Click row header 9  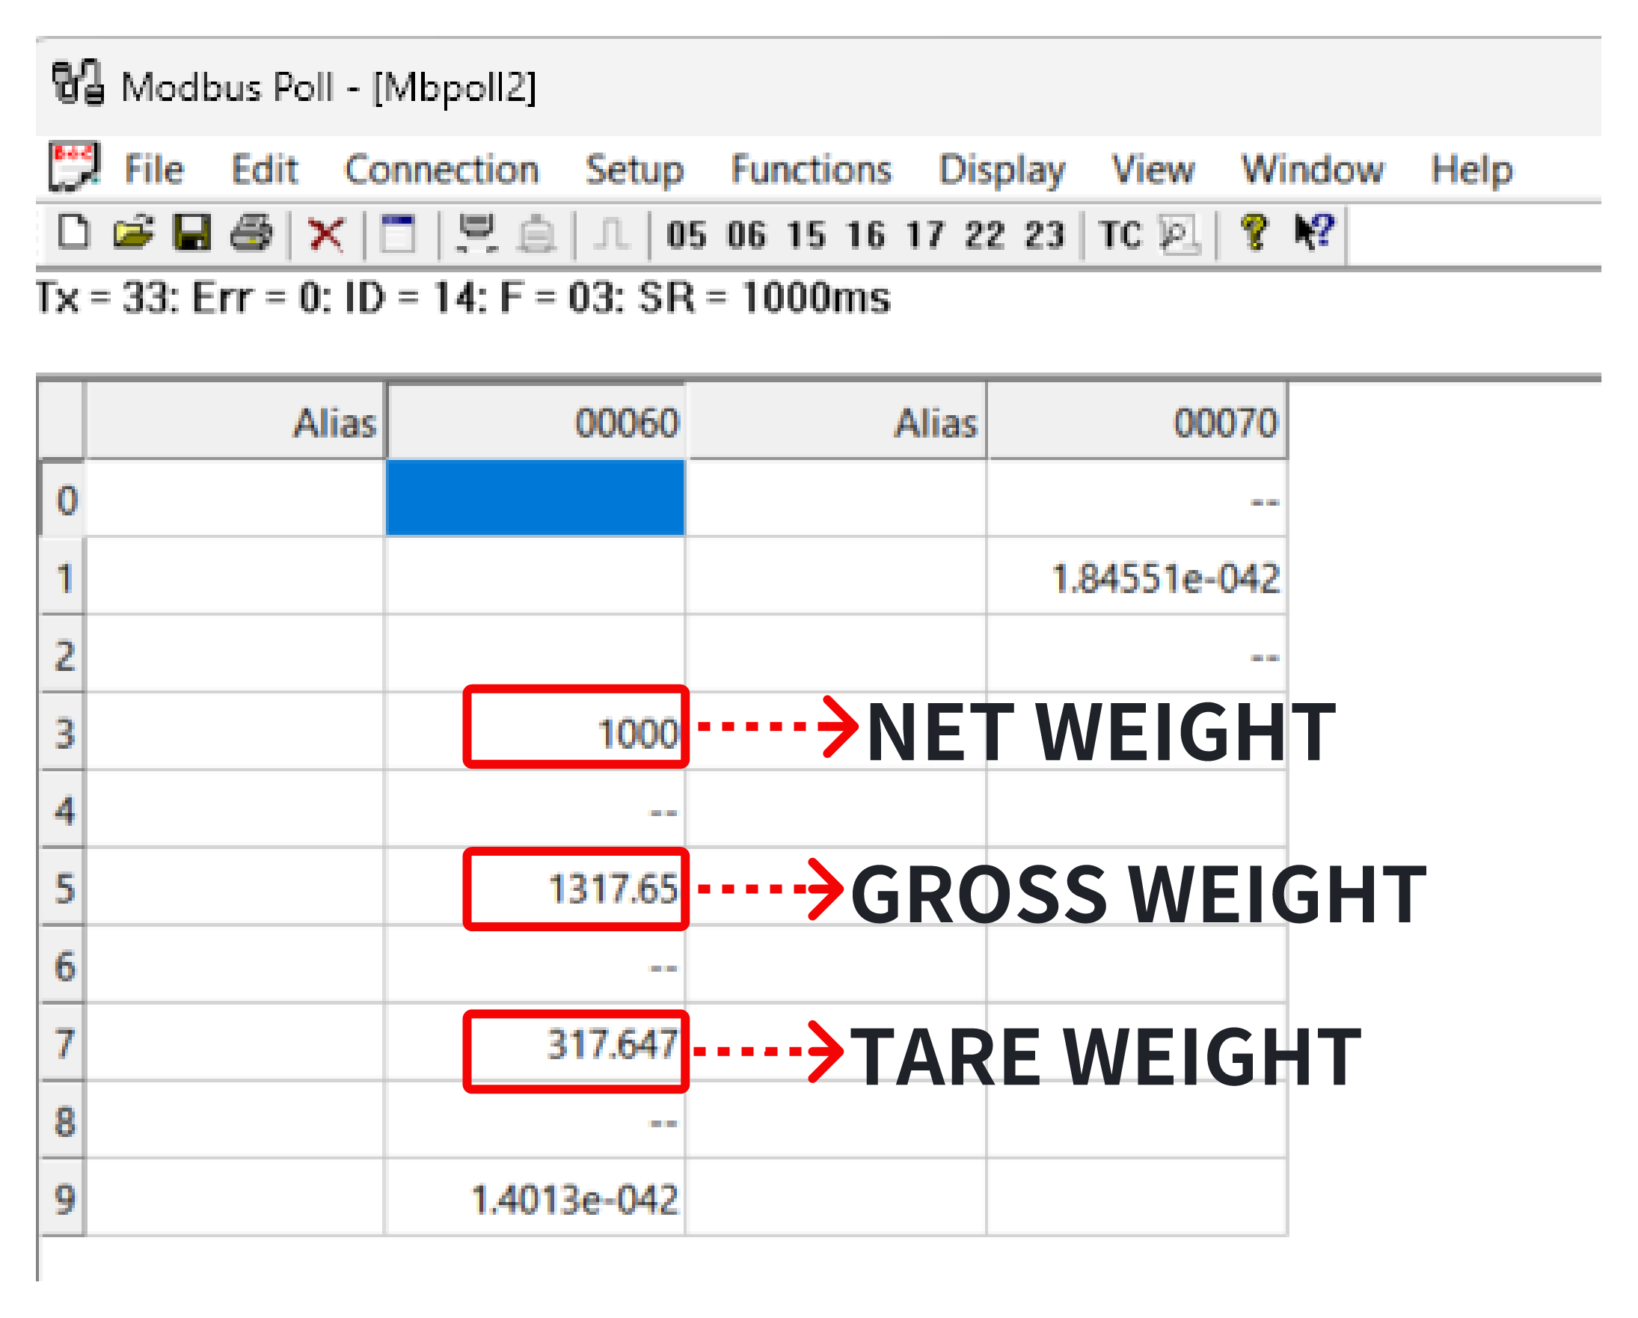(x=62, y=1198)
